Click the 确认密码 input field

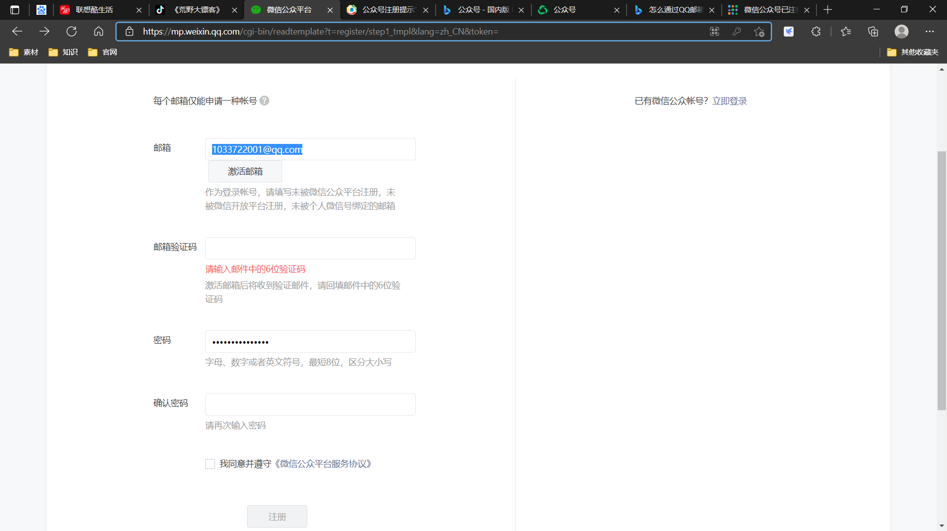point(310,405)
